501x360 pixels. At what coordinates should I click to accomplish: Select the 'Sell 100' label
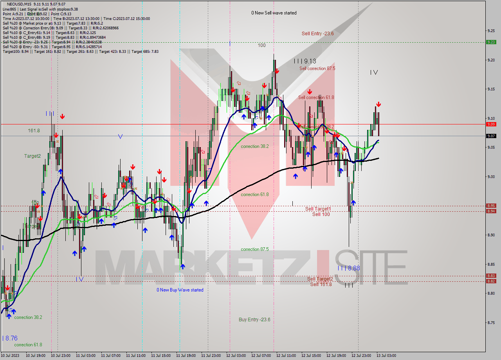coord(321,214)
